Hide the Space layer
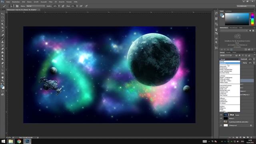256x144 pixels. click(221, 115)
